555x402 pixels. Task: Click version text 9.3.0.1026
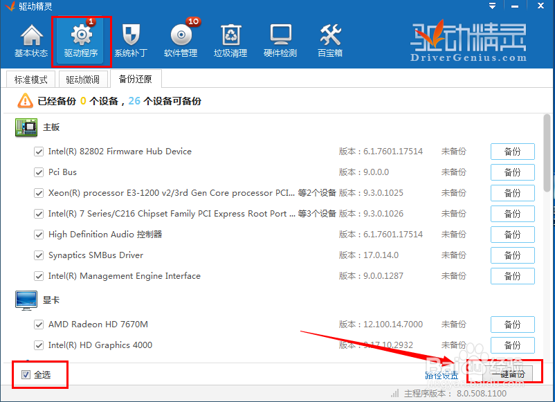383,214
